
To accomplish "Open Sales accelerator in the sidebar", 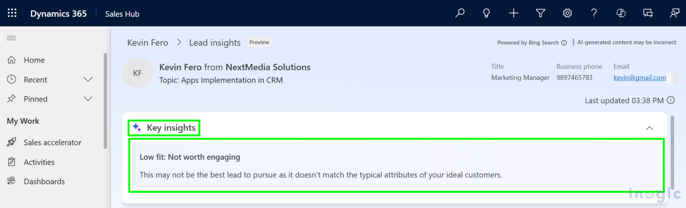I will (52, 142).
